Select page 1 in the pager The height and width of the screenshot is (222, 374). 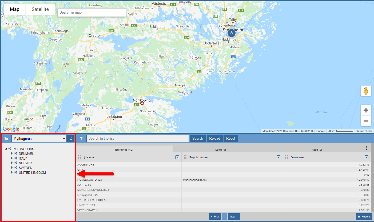click(225, 216)
